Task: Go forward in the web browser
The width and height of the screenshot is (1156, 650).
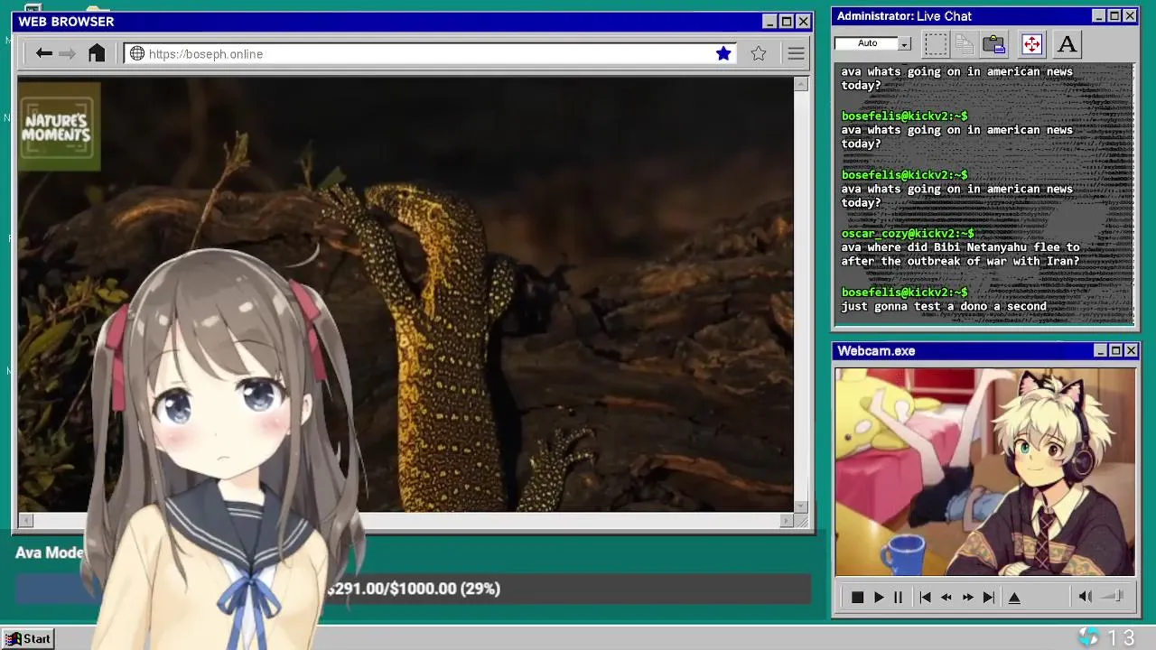Action: coord(67,53)
